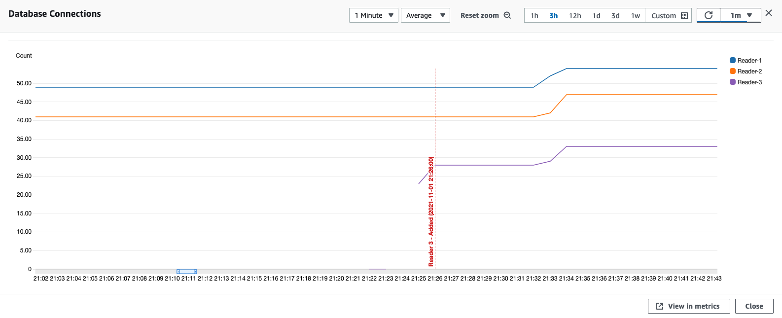The width and height of the screenshot is (782, 318).
Task: Expand the 1m auto-refresh interval dropdown
Action: pyautogui.click(x=741, y=15)
